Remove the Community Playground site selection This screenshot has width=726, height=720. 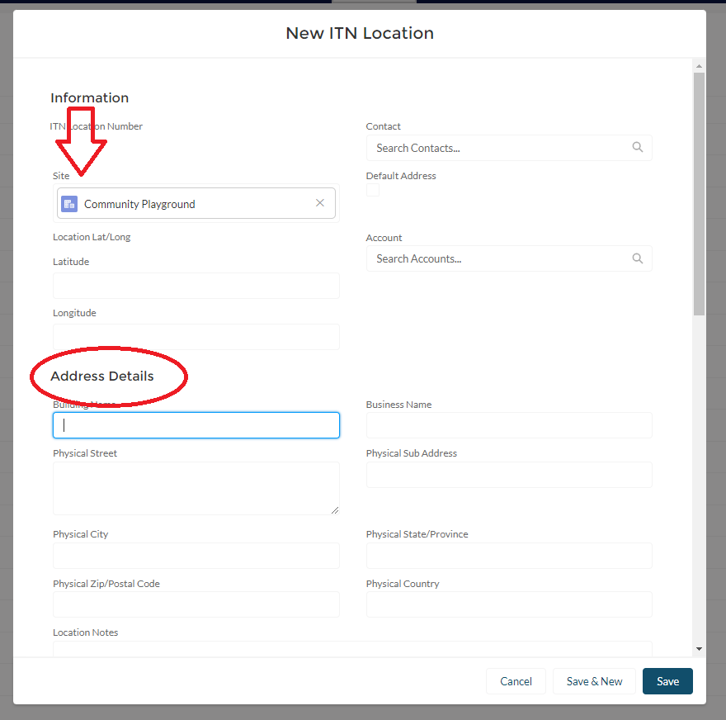pyautogui.click(x=320, y=203)
